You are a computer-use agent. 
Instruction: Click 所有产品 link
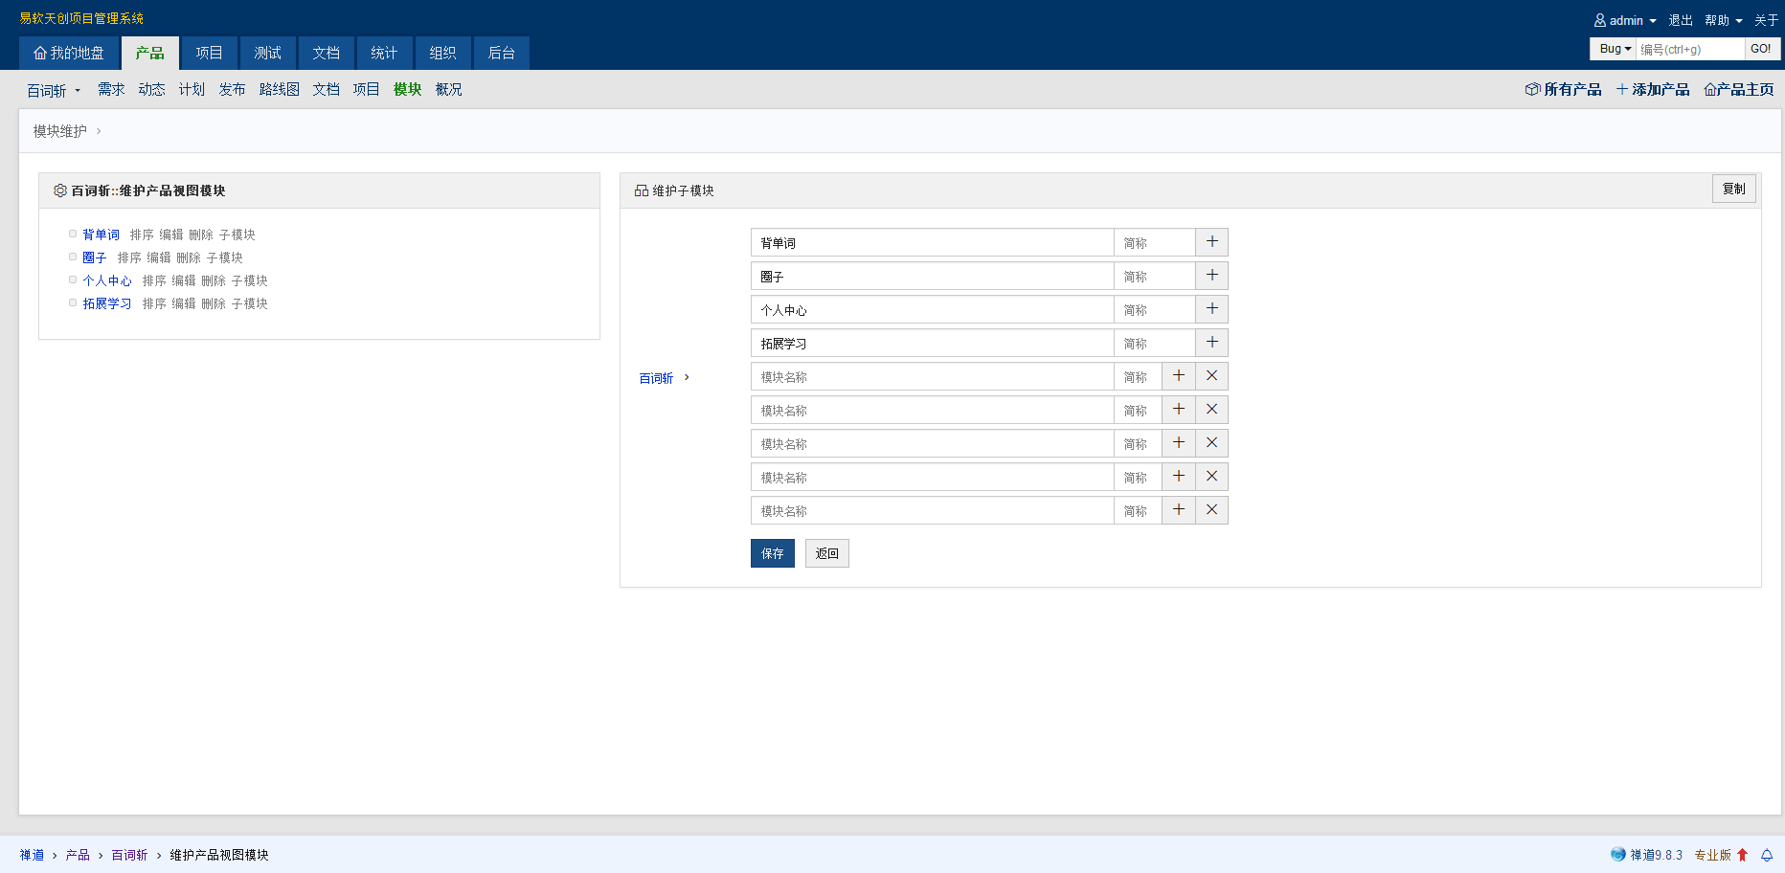tap(1564, 89)
